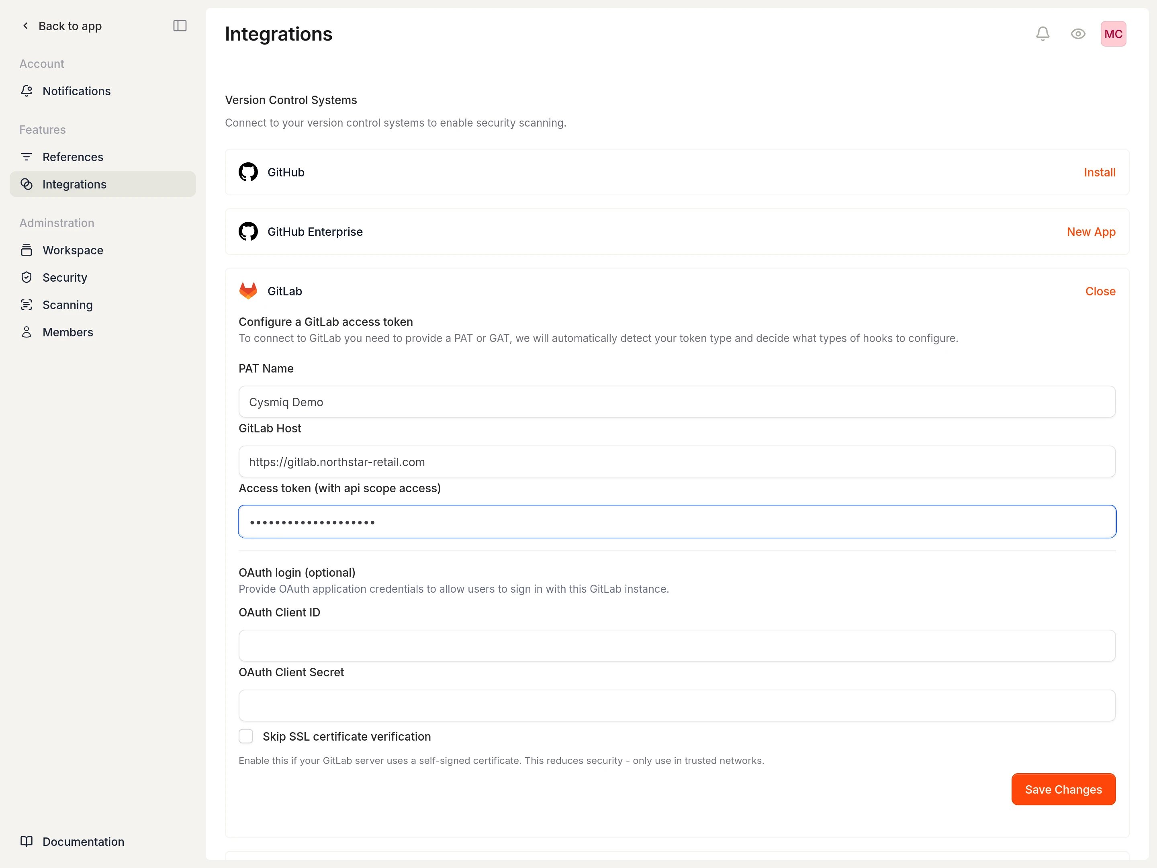
Task: Focus the PAT Name field
Action: [x=677, y=402]
